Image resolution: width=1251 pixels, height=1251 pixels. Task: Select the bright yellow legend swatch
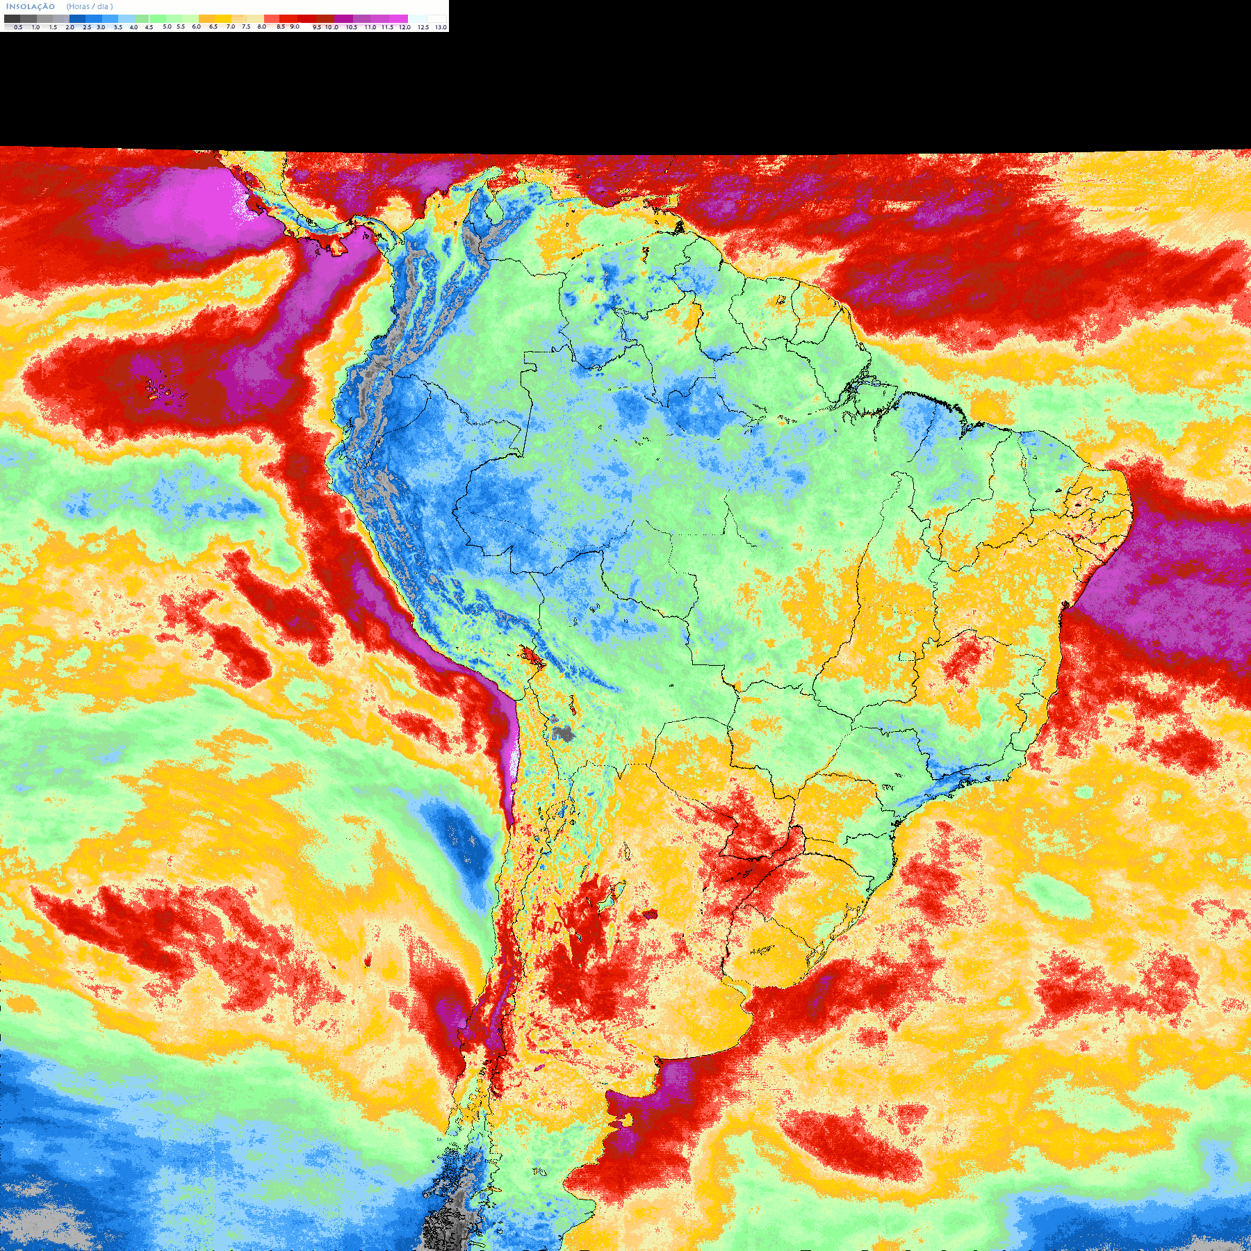click(223, 19)
